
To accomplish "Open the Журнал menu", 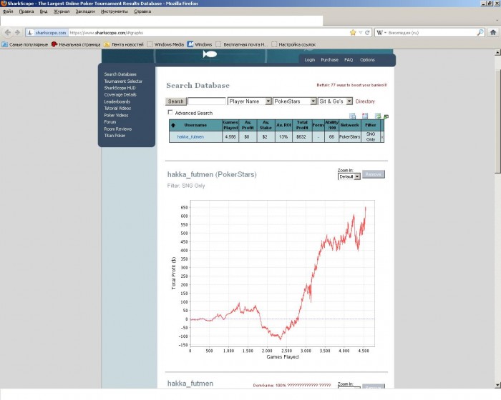I will [x=62, y=11].
